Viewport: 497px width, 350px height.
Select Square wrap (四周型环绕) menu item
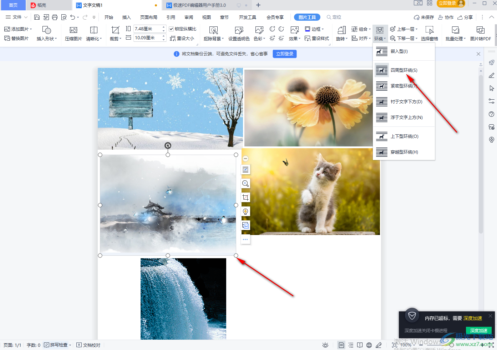pyautogui.click(x=404, y=70)
